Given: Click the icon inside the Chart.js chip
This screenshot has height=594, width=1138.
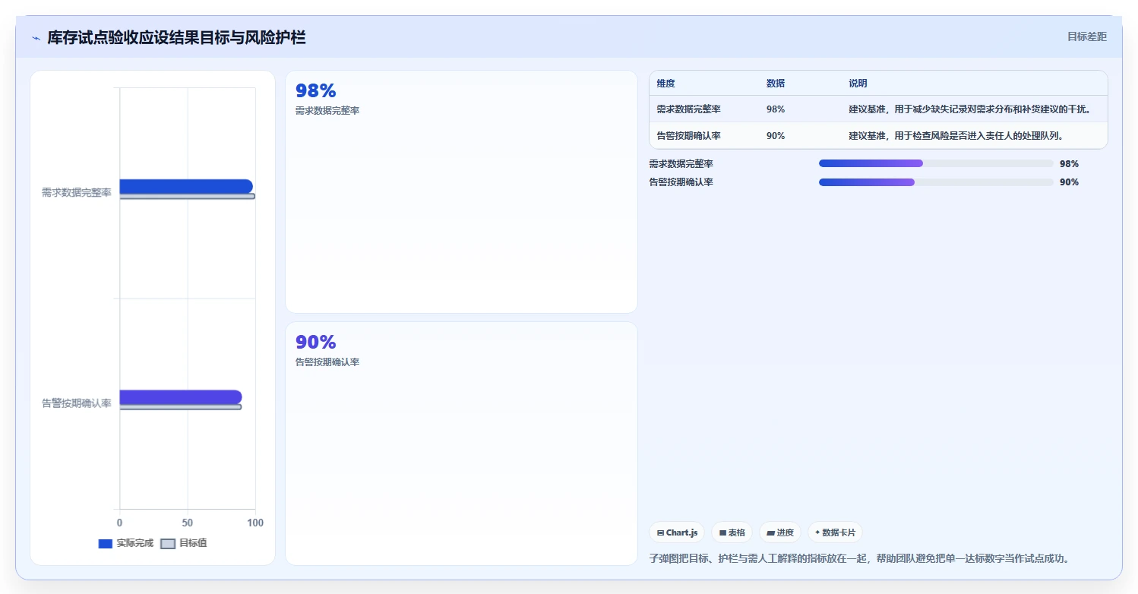Looking at the screenshot, I should 660,533.
